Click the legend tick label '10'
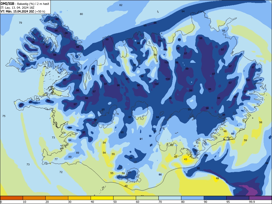Screen dimensions: 272x204 point(24,202)
